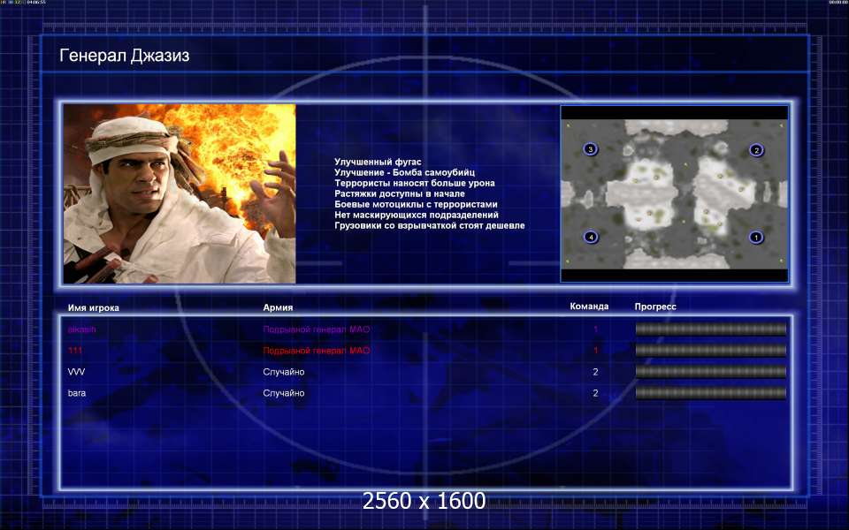Click the 'Команда' column header

pyautogui.click(x=589, y=307)
